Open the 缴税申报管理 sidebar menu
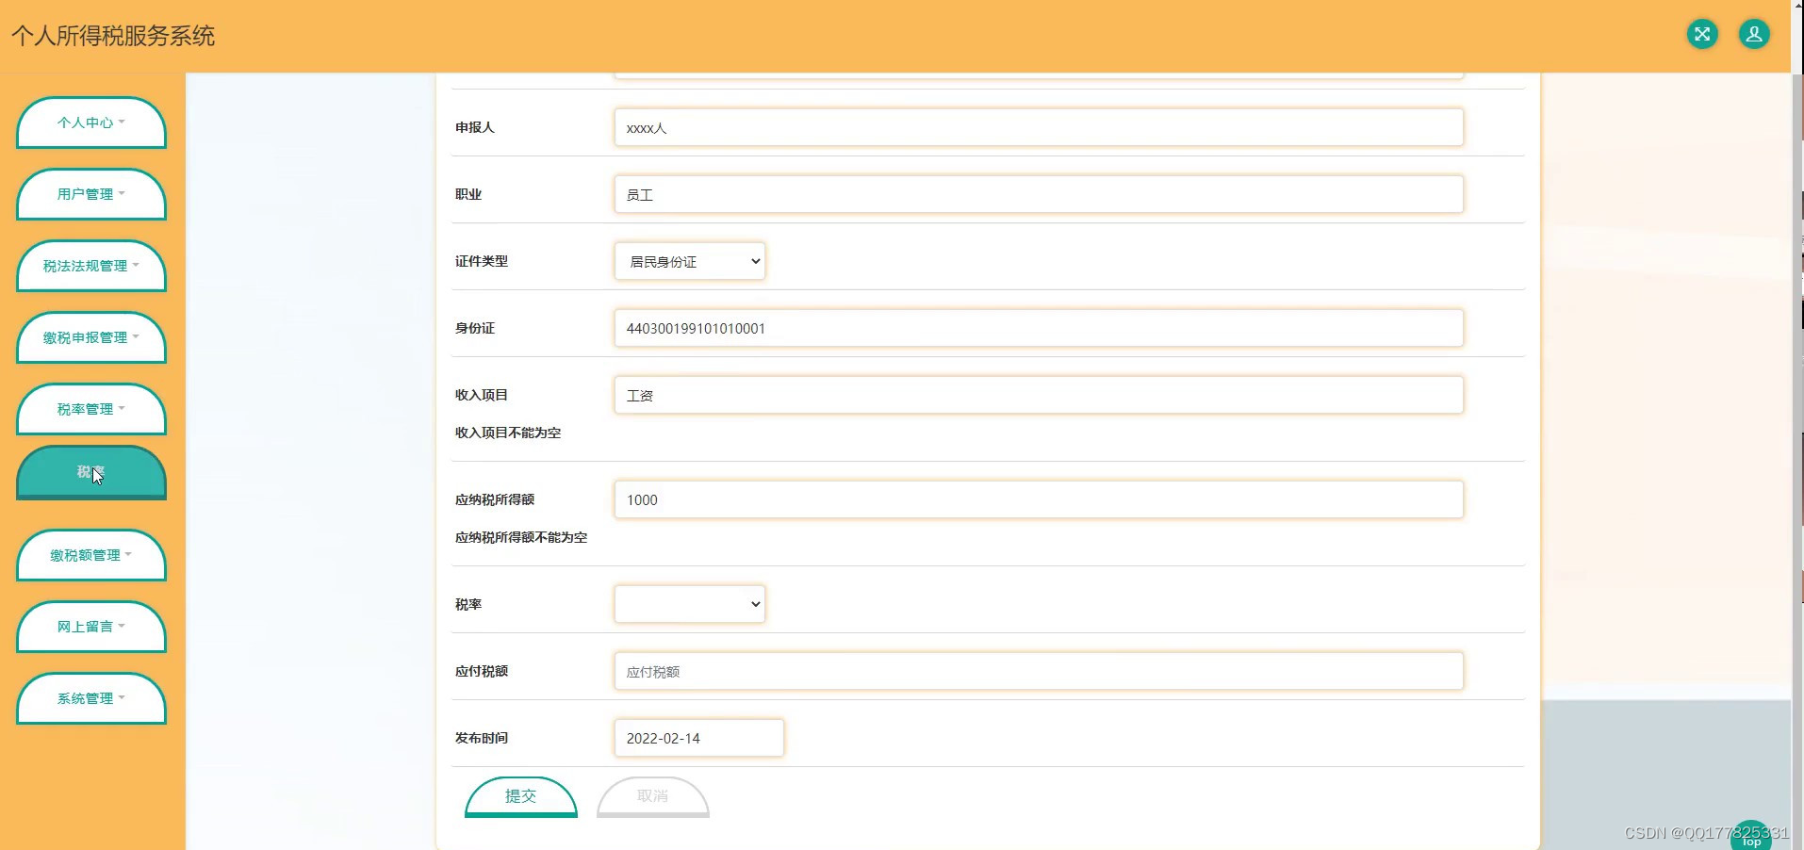The height and width of the screenshot is (850, 1804). pos(91,337)
